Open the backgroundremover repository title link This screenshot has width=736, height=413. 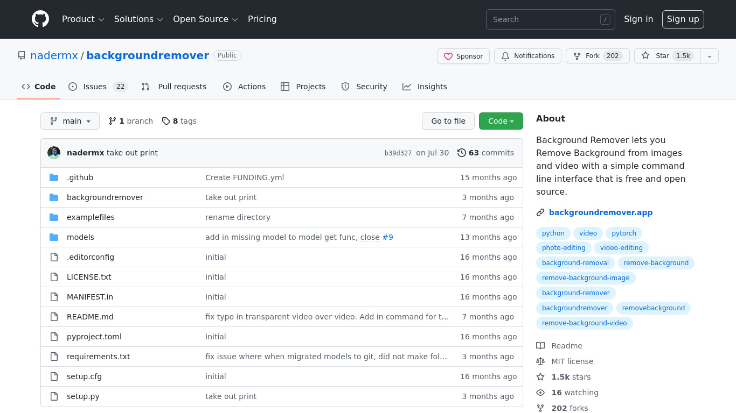[148, 55]
